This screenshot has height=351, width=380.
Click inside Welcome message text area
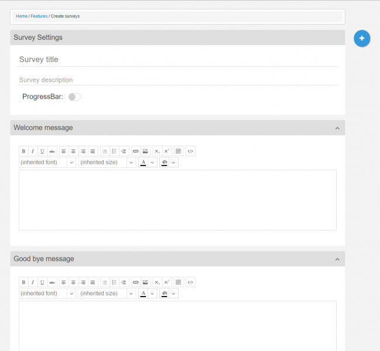coord(177,200)
